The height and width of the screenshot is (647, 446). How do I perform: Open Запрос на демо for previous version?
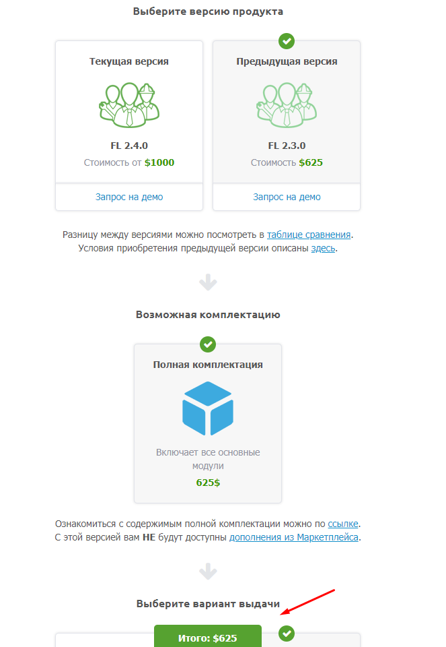click(287, 197)
